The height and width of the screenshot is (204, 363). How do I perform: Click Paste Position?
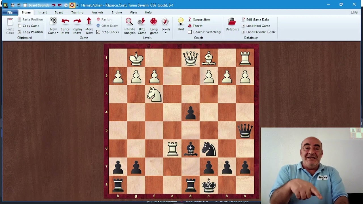(30, 20)
